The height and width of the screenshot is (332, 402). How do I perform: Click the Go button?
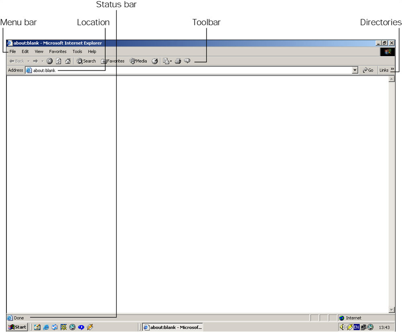click(x=368, y=70)
